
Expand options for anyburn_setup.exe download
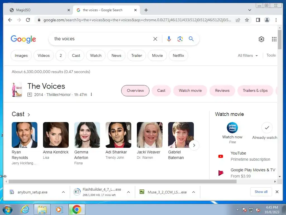pos(63,192)
